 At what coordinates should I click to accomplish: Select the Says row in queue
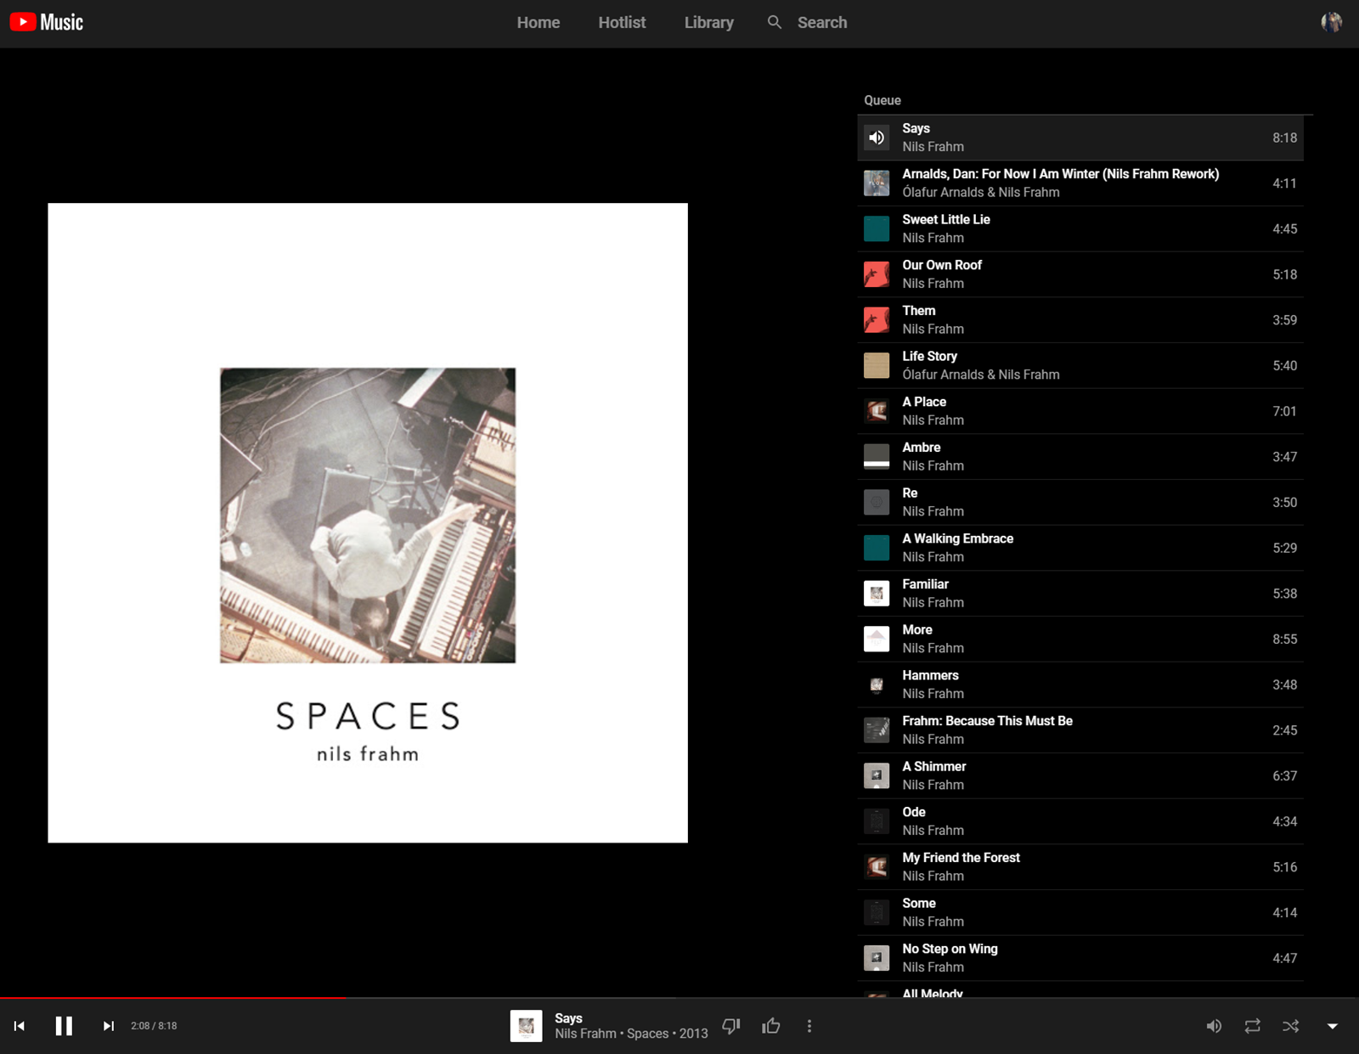pyautogui.click(x=1080, y=138)
